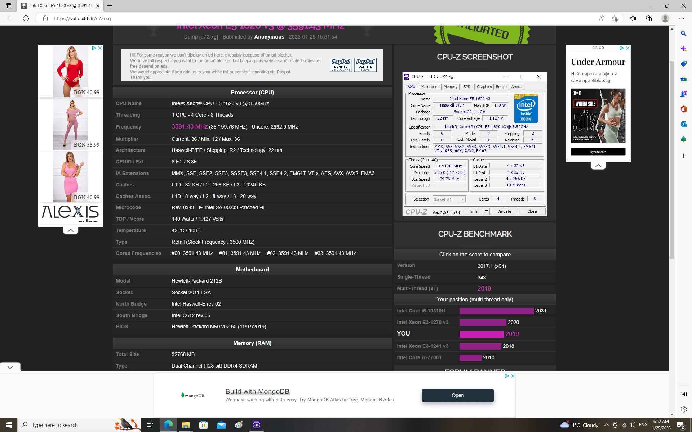The height and width of the screenshot is (432, 692).
Task: Open the Microsoft Store taskbar icon
Action: tap(203, 425)
